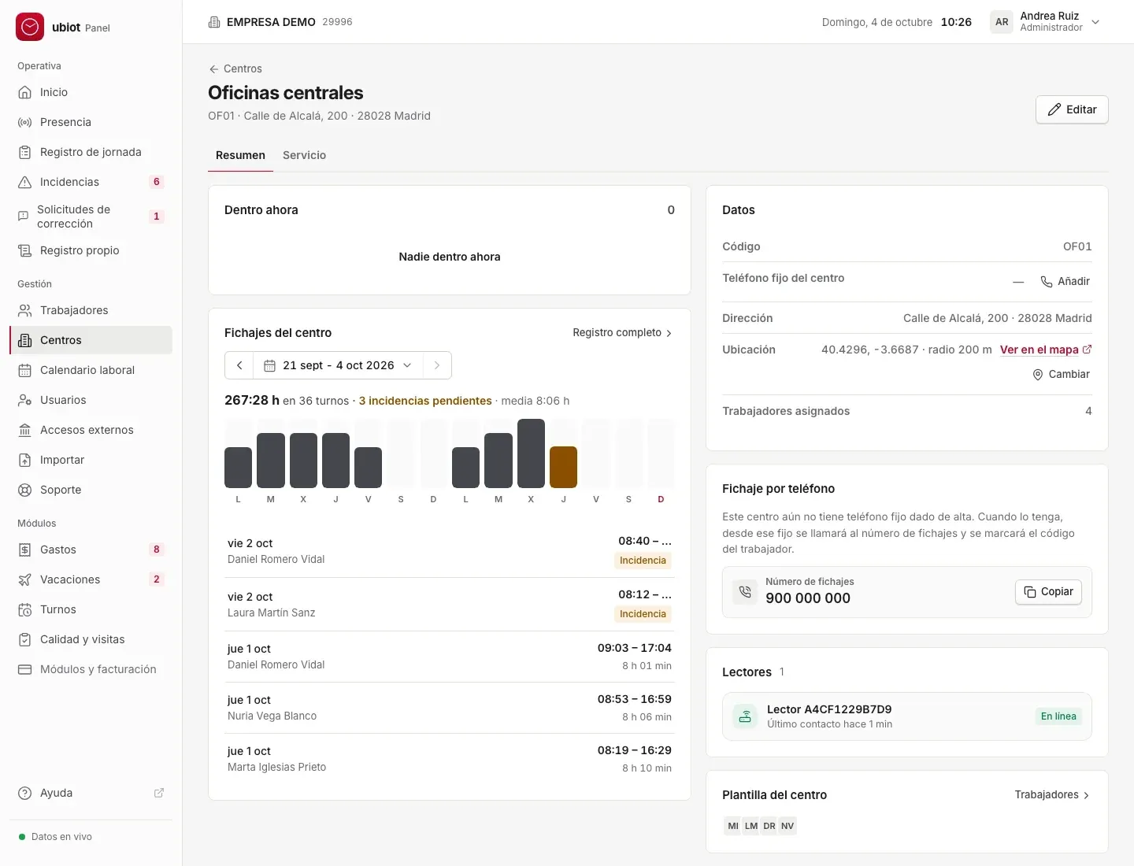The image size is (1134, 866).
Task: Copy the número de fichajes
Action: (1048, 592)
